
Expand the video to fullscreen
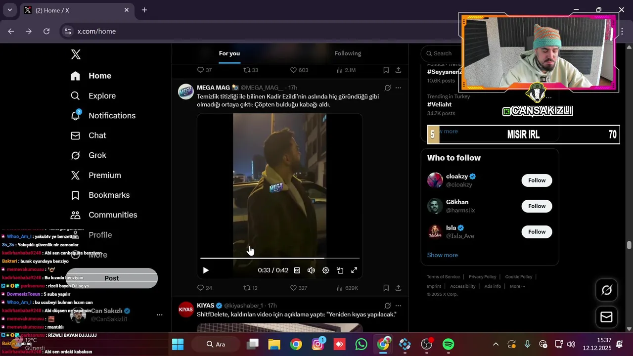coord(354,270)
